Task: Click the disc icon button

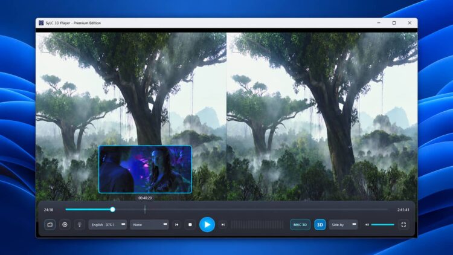Action: (x=65, y=225)
